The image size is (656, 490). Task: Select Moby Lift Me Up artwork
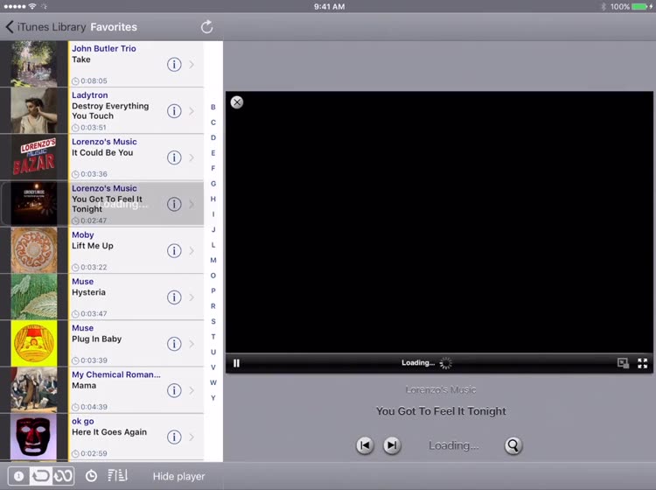[x=34, y=250]
